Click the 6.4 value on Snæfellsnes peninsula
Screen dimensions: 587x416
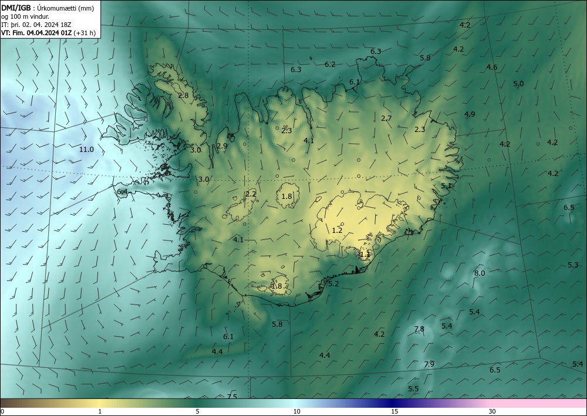pos(123,192)
